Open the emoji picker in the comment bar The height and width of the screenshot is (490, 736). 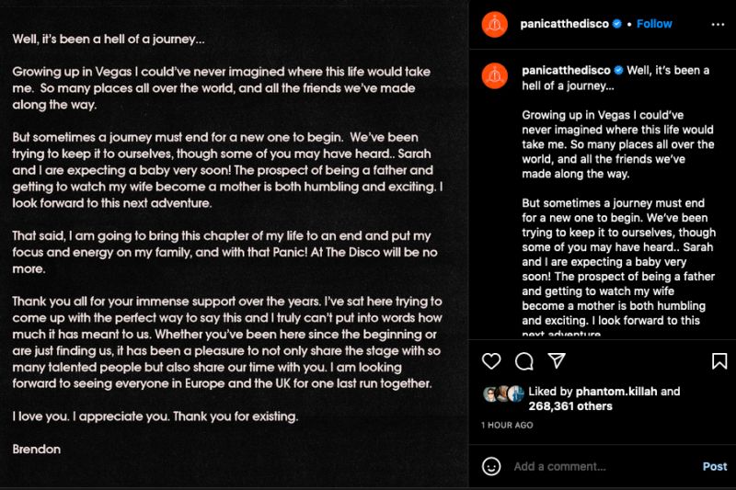point(492,466)
